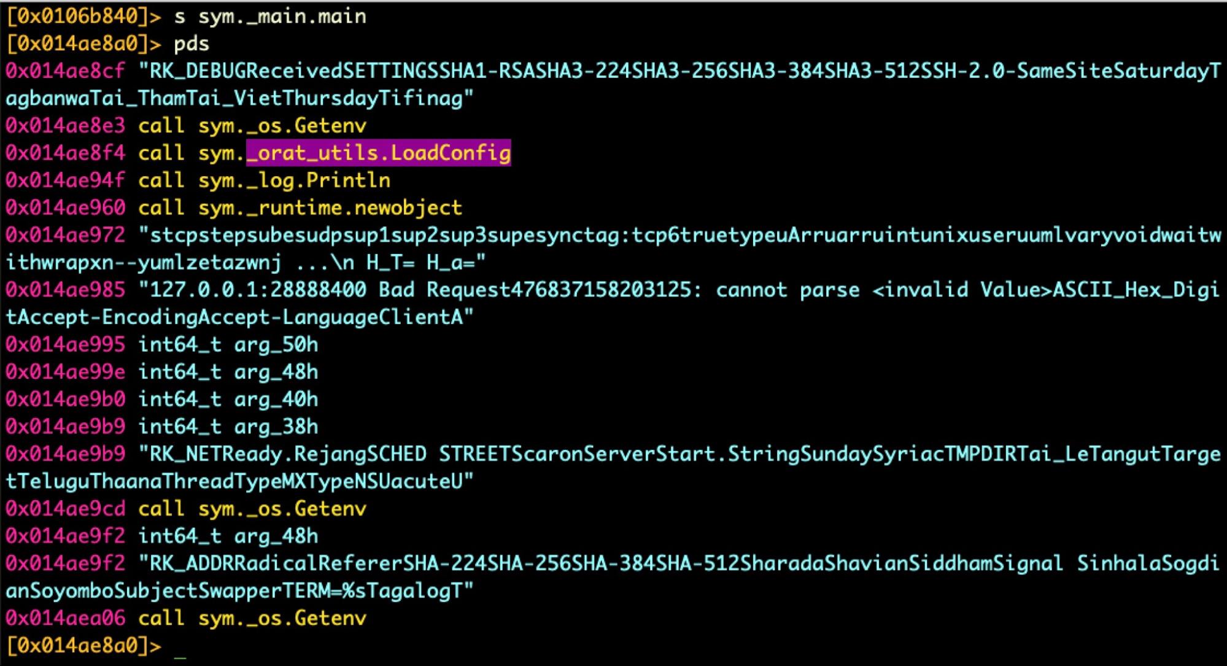Click the 's sym._main.main' seek command
This screenshot has height=666, width=1227.
pos(270,17)
